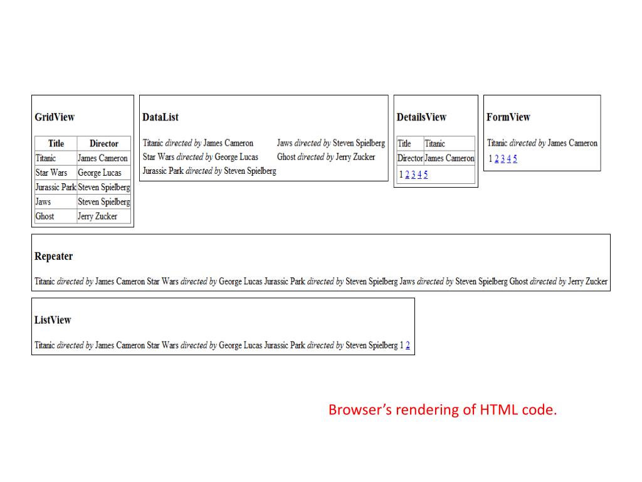Click current page 1 in FormView pager
The image size is (642, 482).
(x=490, y=159)
